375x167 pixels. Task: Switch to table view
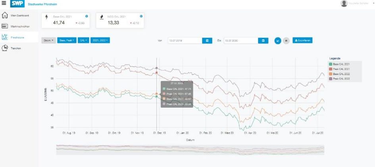click(286, 40)
